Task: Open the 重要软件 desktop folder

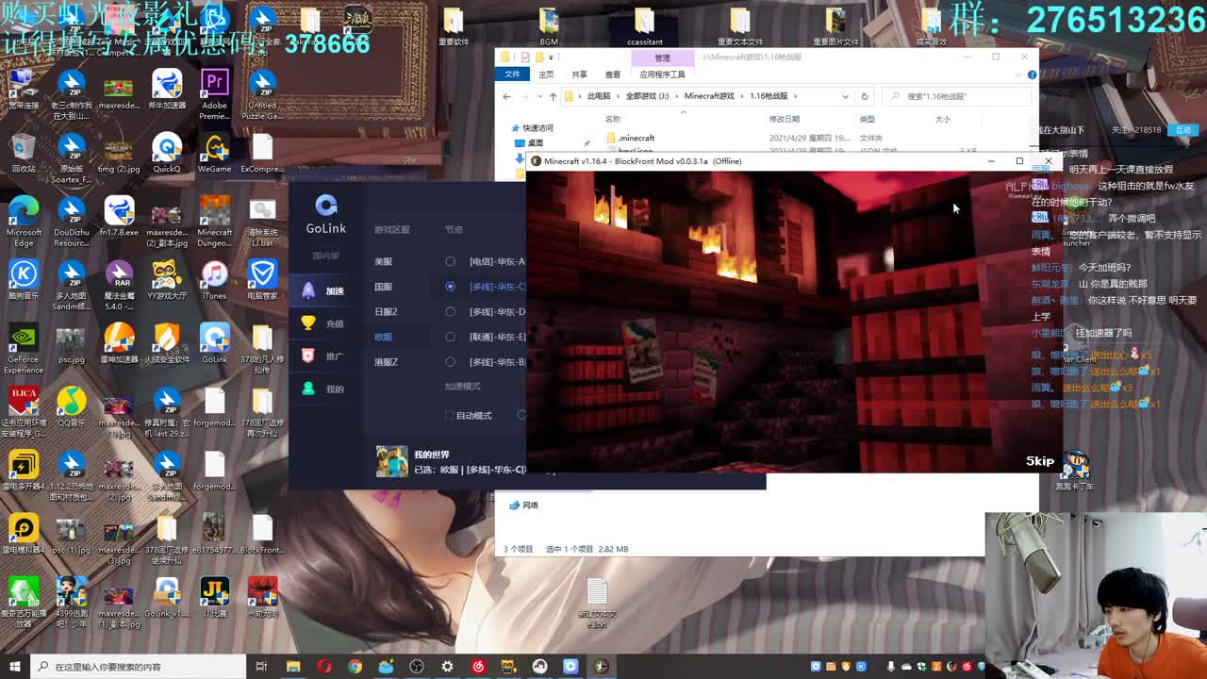Action: (x=454, y=25)
